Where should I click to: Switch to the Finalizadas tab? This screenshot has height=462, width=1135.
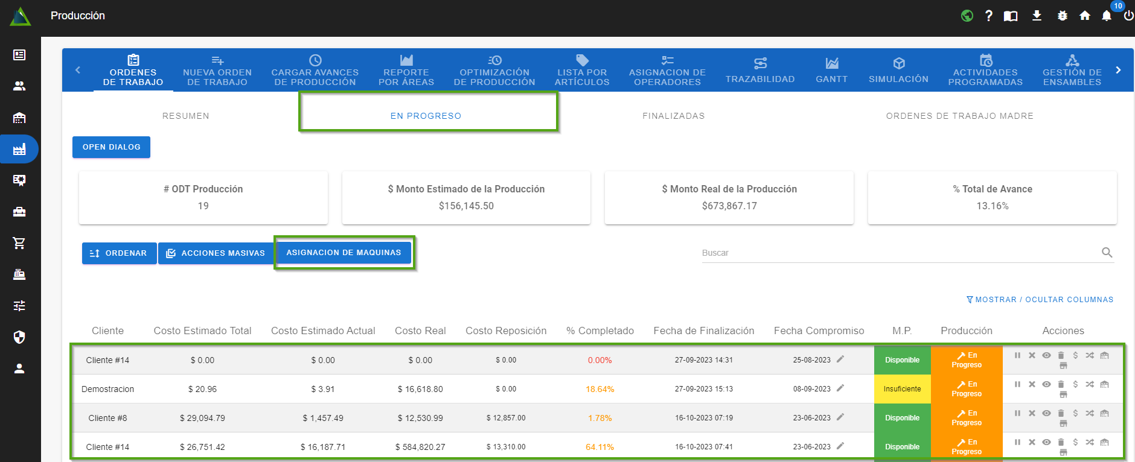tap(673, 116)
